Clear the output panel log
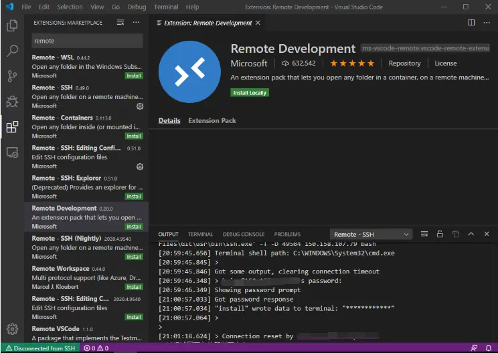This screenshot has width=498, height=353. coord(424,234)
